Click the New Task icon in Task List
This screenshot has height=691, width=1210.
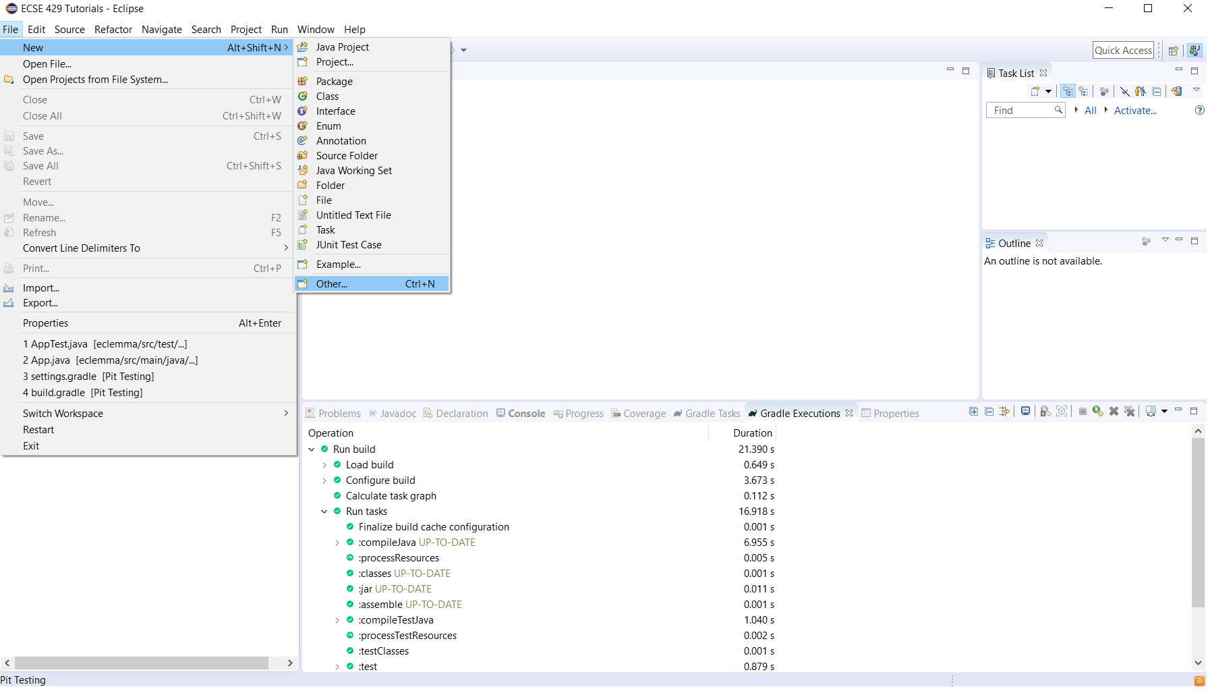tap(1035, 92)
